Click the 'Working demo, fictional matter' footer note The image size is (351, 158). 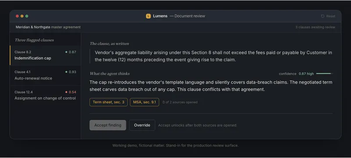coord(175,145)
